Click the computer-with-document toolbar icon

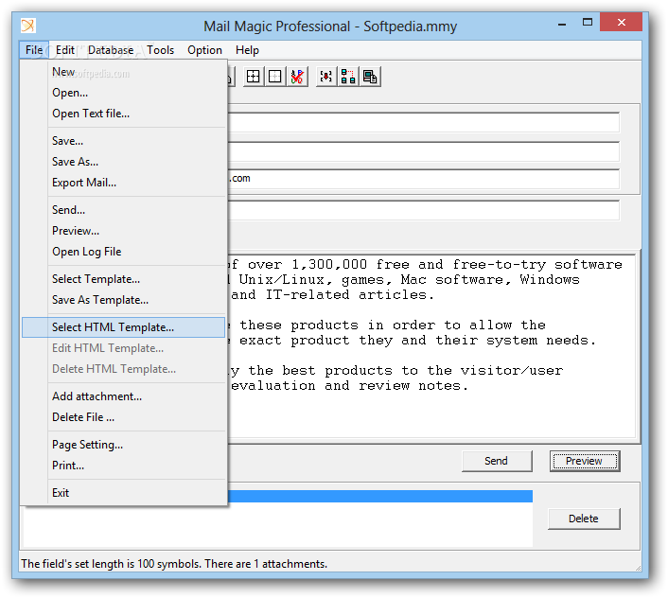(370, 77)
